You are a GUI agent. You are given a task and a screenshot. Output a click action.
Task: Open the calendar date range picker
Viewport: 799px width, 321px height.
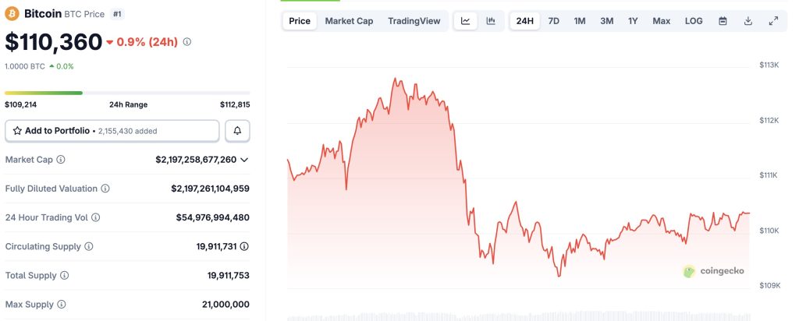723,21
